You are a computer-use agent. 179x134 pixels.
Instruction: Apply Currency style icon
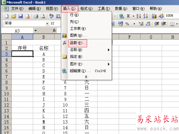120,24
